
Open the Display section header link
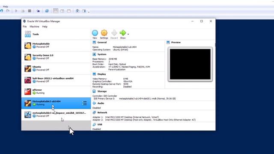click(102, 74)
